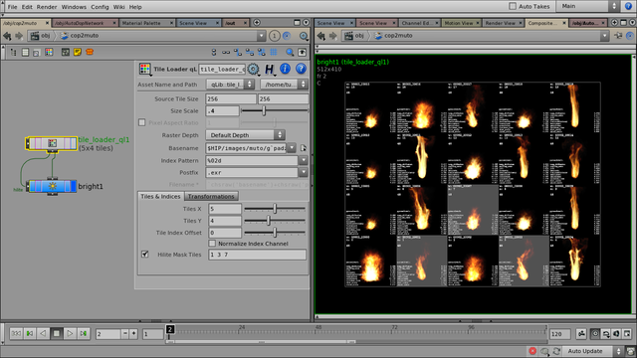Expand network editor path history dropdown
This screenshot has height=358, width=637.
click(x=261, y=36)
